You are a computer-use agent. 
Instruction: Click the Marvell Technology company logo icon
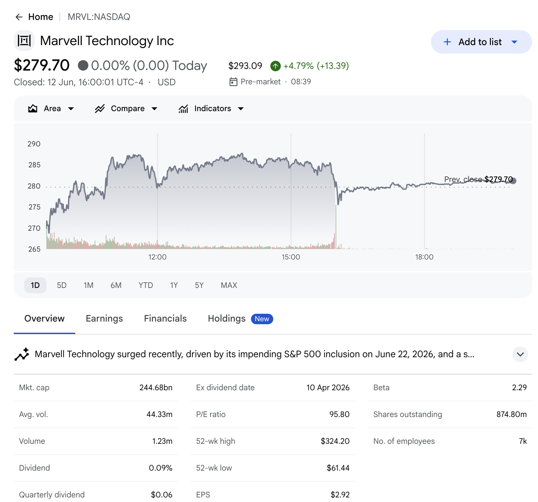(x=24, y=41)
